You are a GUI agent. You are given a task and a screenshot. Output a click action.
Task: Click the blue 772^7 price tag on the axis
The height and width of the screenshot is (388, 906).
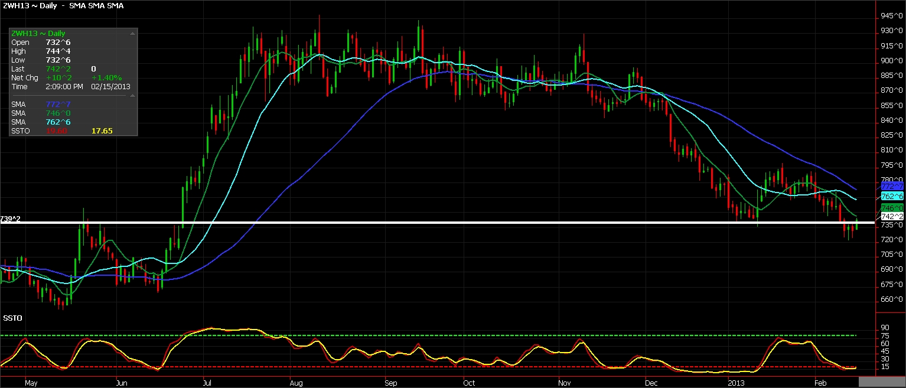pyautogui.click(x=892, y=186)
